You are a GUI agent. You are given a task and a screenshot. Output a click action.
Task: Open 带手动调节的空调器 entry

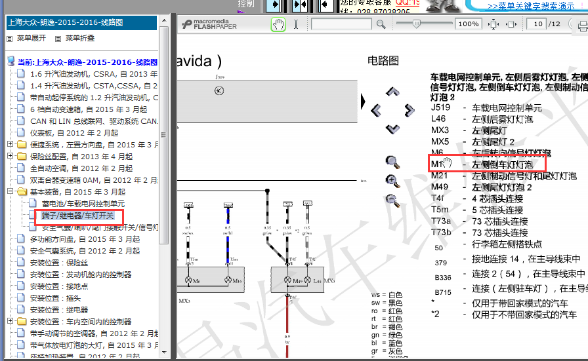[x=94, y=333]
